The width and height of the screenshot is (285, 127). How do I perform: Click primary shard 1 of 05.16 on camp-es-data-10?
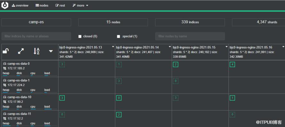pos(232,98)
